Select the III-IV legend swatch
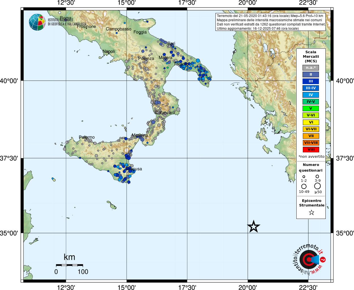The height and width of the screenshot is (290, 354). pyautogui.click(x=311, y=88)
